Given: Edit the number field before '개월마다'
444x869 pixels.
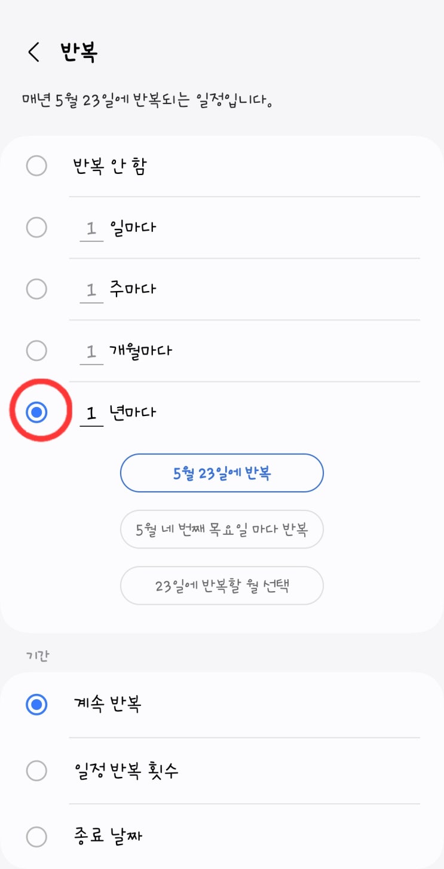Looking at the screenshot, I should [x=91, y=351].
